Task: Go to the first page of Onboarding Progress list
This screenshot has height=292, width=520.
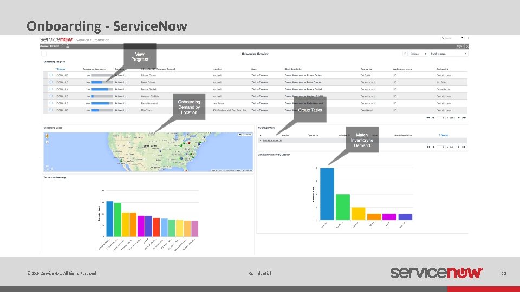Action: (428, 118)
